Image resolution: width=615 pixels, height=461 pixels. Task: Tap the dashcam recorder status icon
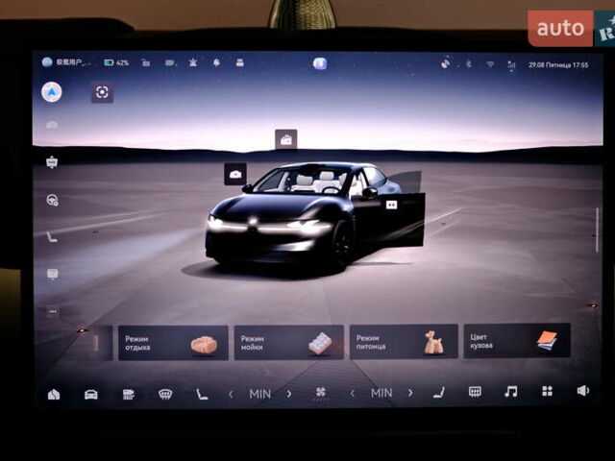click(x=170, y=62)
